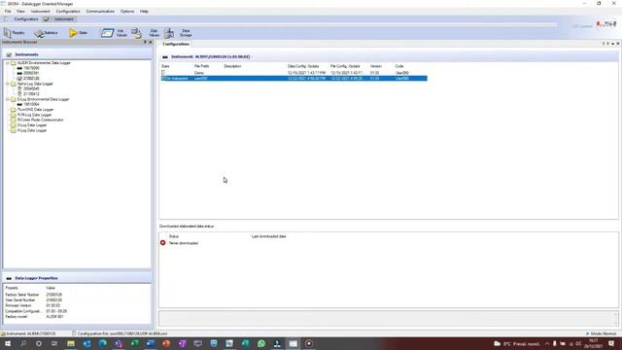The image size is (622, 350).
Task: Collapse the E-Log Environmental Data Logger node
Action: click(x=7, y=99)
